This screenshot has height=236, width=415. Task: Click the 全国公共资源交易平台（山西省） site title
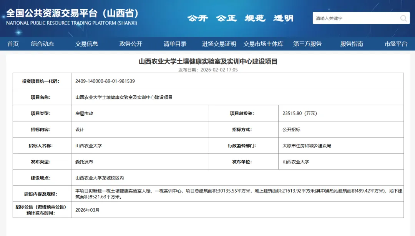click(73, 13)
